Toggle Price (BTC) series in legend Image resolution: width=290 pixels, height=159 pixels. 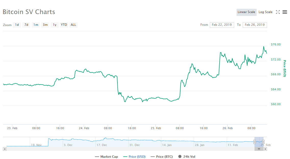(162, 157)
